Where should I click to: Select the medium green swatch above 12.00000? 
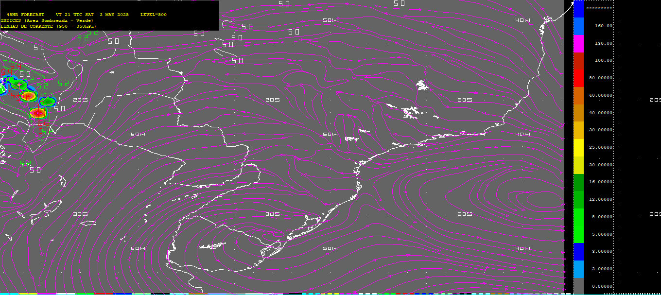578,200
